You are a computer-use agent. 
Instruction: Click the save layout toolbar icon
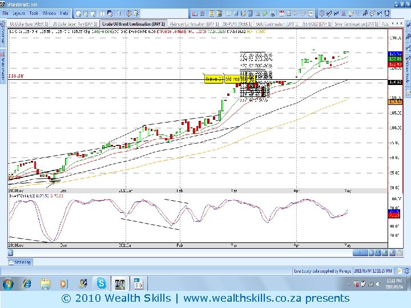(x=86, y=13)
